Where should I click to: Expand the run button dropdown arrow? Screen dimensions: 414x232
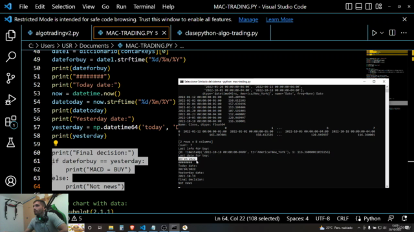point(382,33)
